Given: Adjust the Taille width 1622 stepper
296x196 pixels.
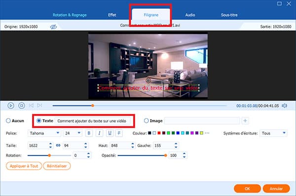Looking at the screenshot, I should click(50, 146).
